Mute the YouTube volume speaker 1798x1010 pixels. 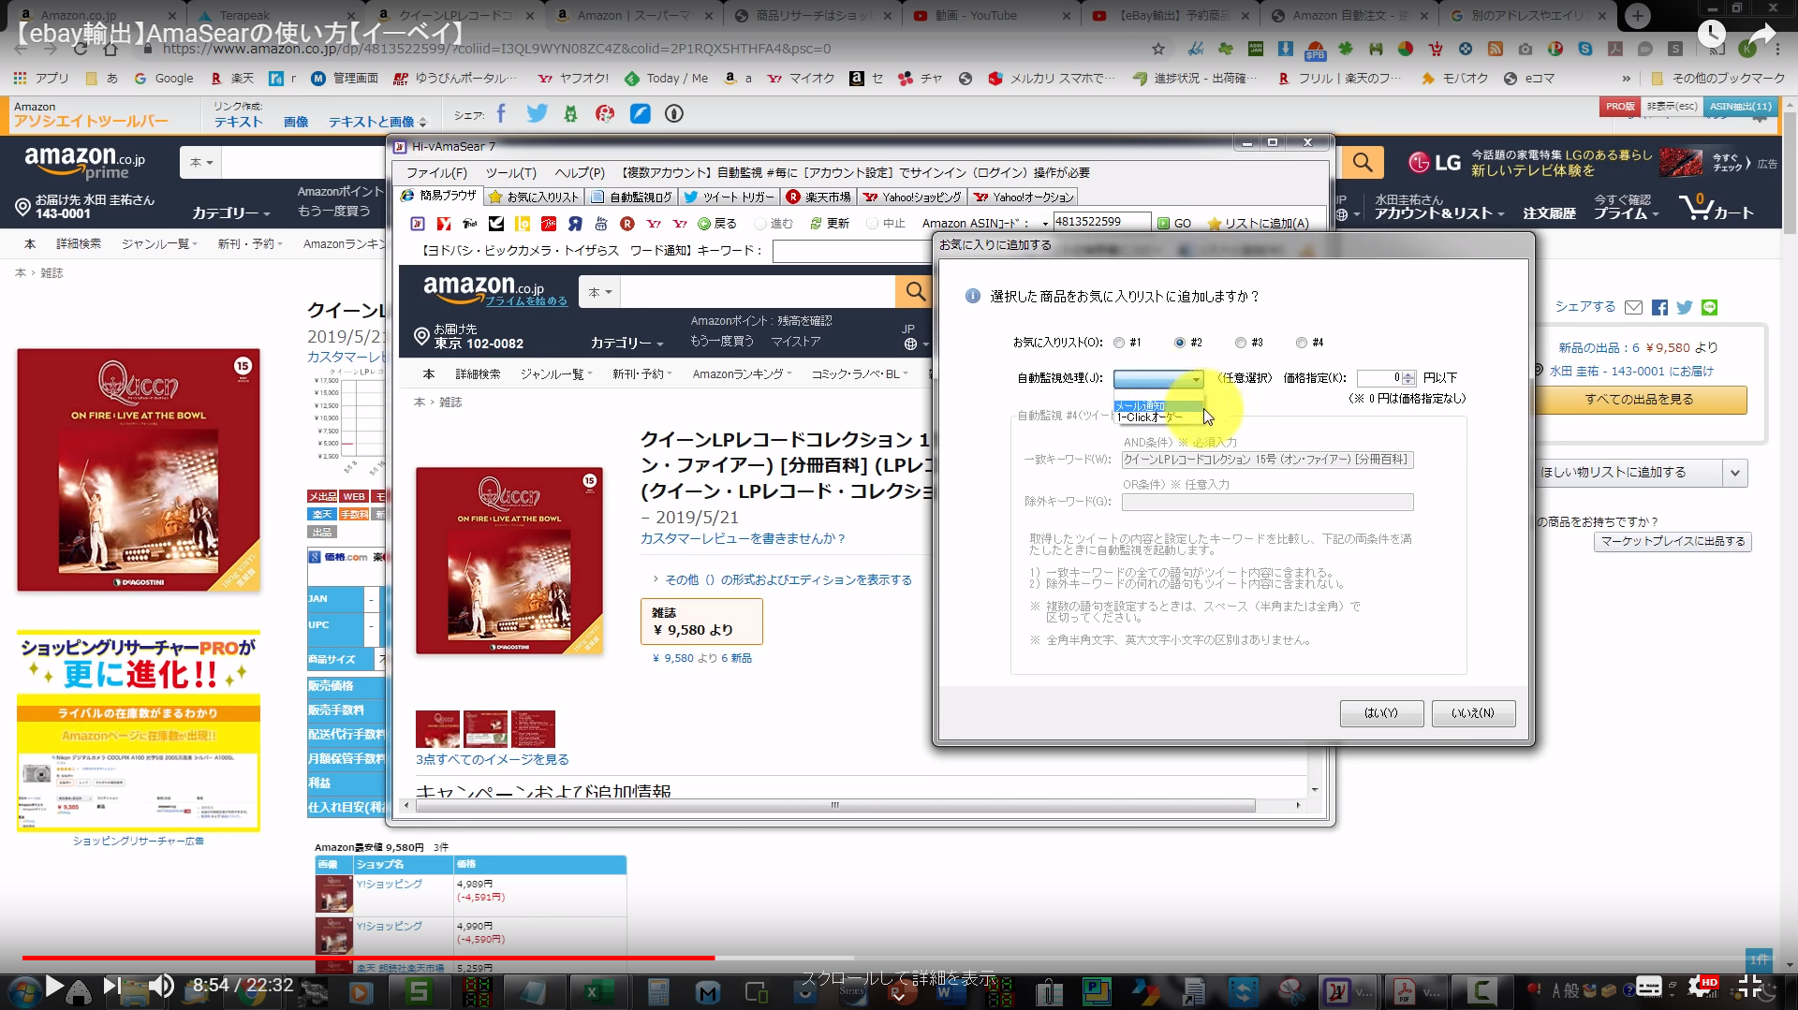click(162, 986)
